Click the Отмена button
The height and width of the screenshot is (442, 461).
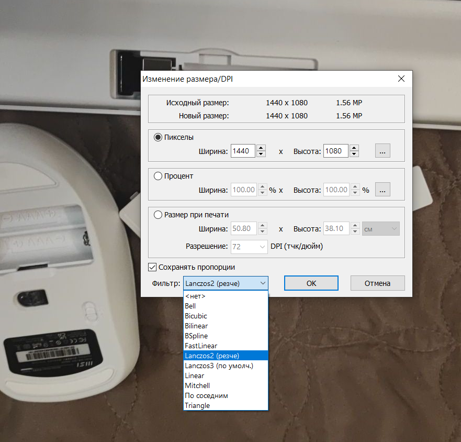(377, 283)
